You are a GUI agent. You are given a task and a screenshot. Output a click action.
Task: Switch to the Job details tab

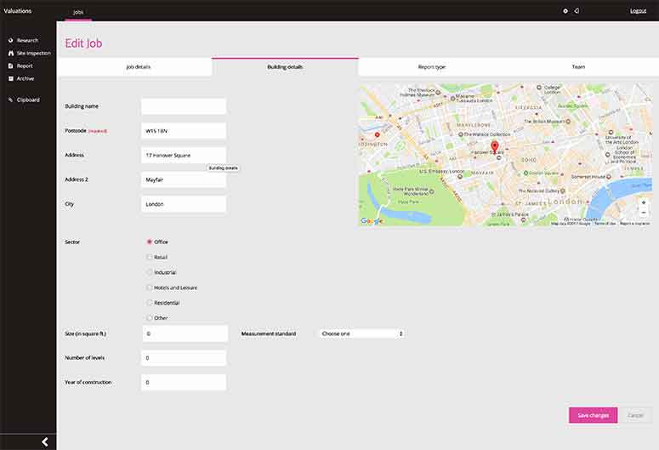point(134,67)
